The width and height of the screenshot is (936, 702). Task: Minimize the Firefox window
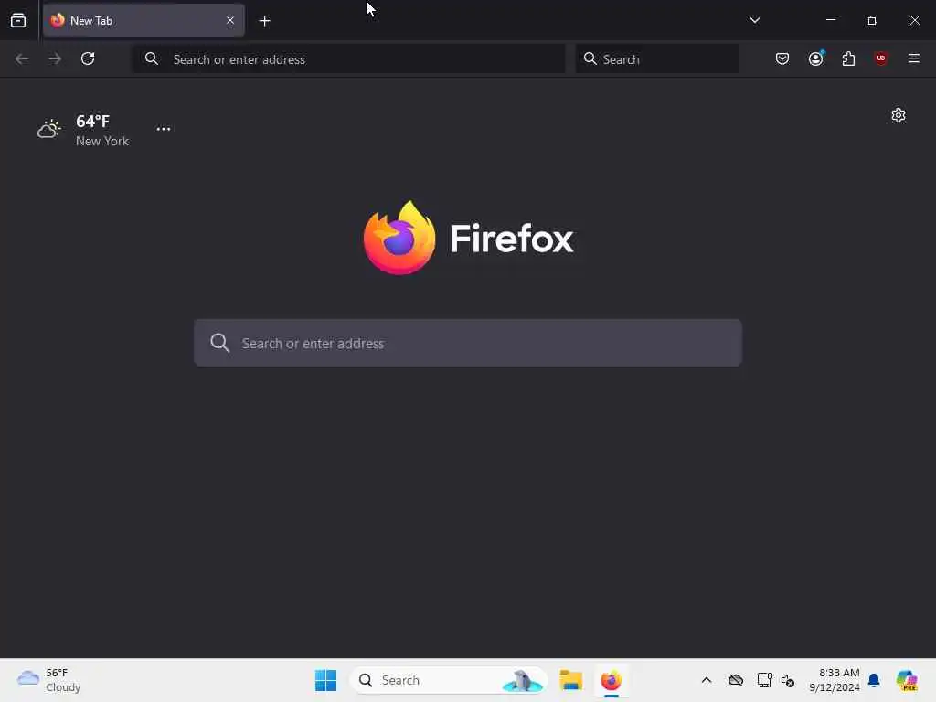tap(830, 20)
